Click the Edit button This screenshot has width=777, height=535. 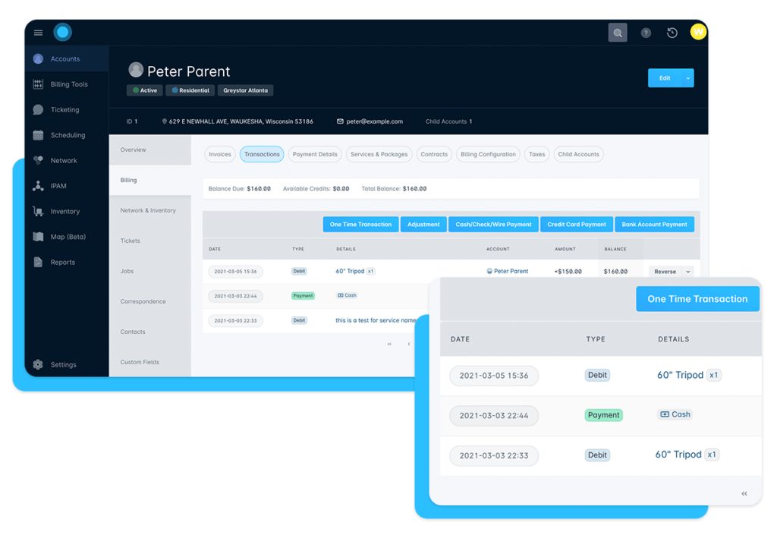pos(665,78)
